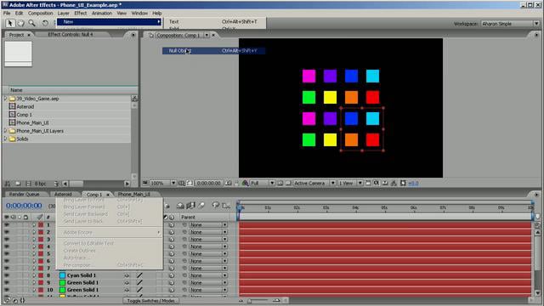Switch to the Render Queue tab
This screenshot has width=544, height=306.
(x=24, y=195)
